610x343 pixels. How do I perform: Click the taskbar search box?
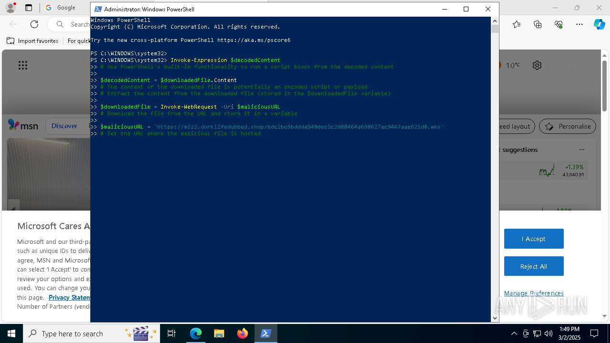coord(91,333)
